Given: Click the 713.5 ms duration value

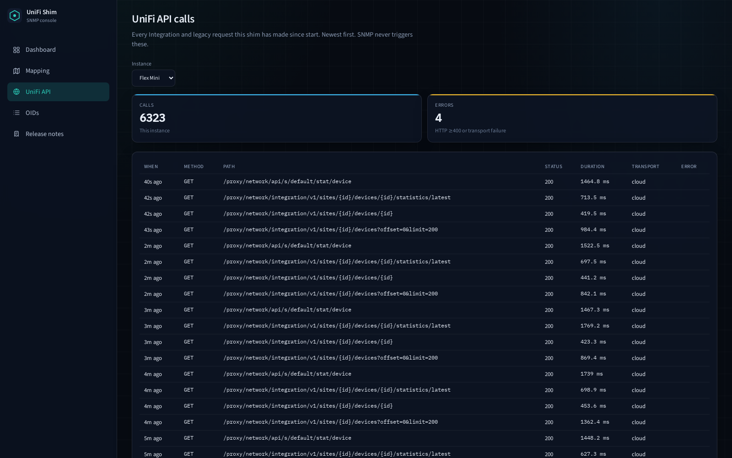Looking at the screenshot, I should pos(593,197).
